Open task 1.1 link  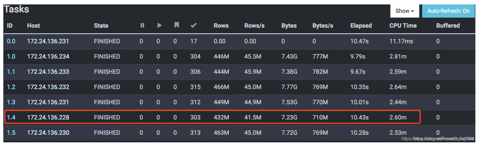[11, 72]
